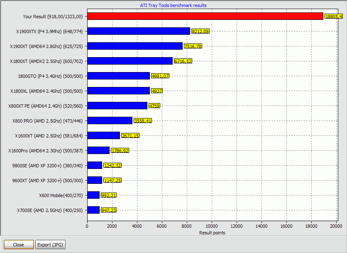Click the 9600XT (AMD XP 3200+) label
Screen dimensions: 347x253
point(48,181)
